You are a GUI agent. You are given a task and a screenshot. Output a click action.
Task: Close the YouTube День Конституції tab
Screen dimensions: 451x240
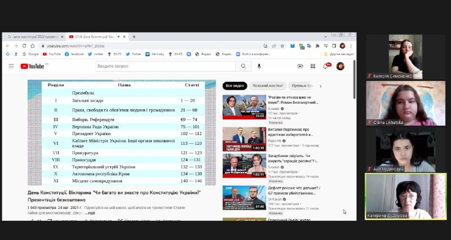(124, 37)
